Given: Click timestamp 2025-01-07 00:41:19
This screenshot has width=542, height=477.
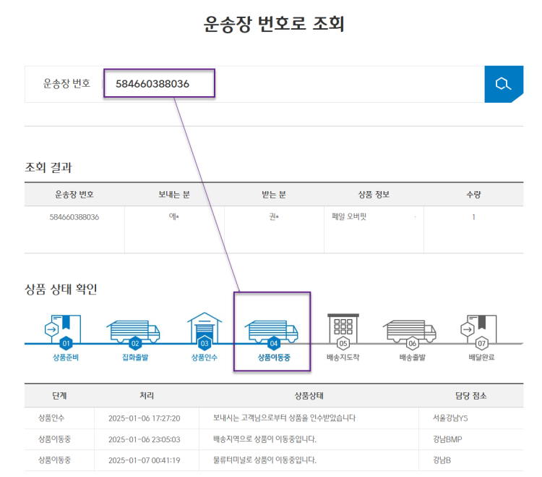Looking at the screenshot, I should [144, 460].
